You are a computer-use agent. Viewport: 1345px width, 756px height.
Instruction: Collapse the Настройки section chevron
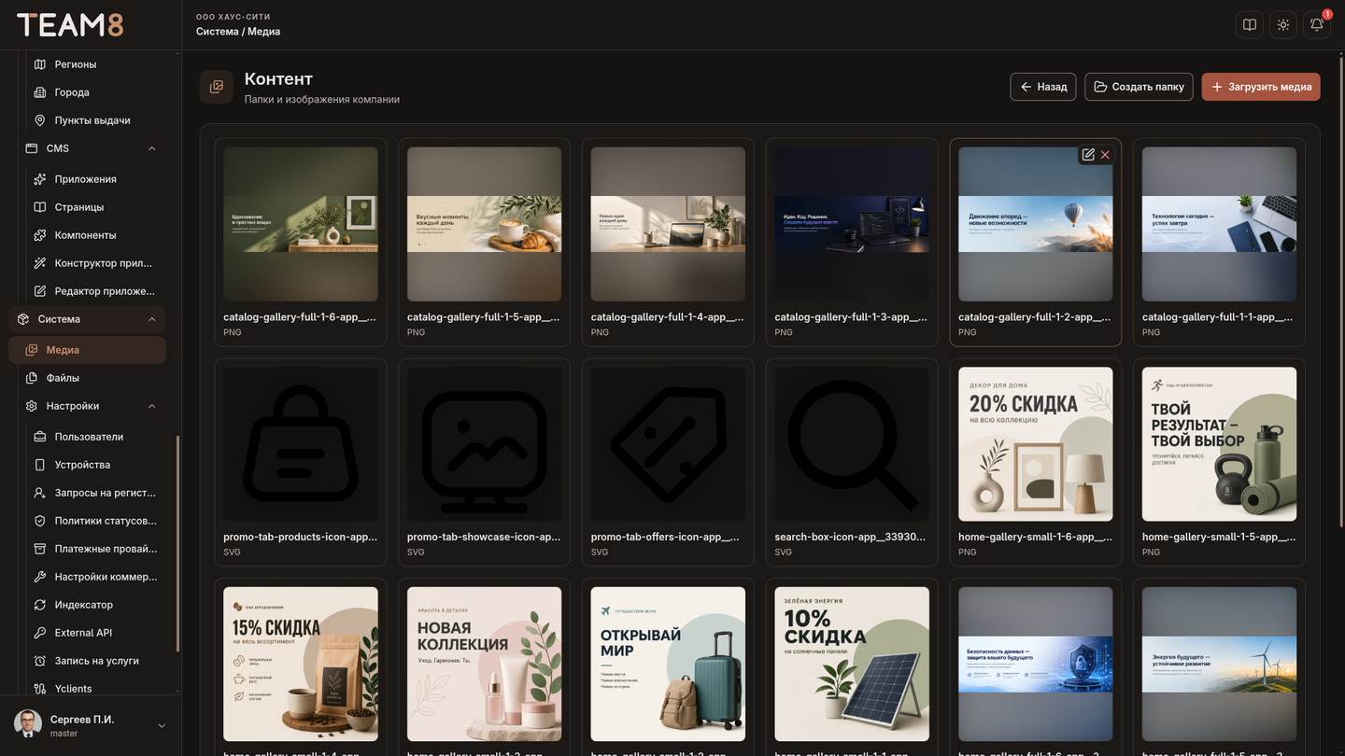151,406
